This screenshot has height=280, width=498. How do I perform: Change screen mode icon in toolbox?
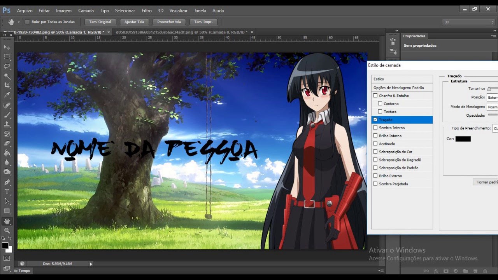pyautogui.click(x=7, y=268)
